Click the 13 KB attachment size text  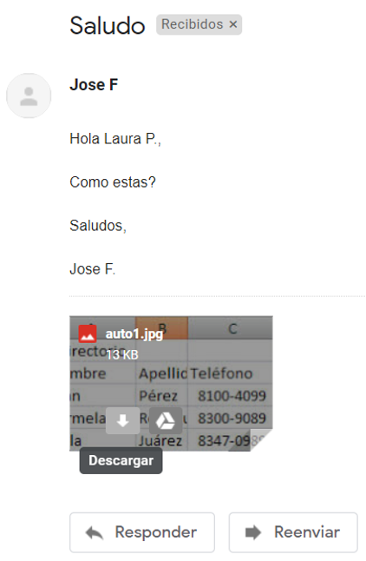tap(122, 354)
